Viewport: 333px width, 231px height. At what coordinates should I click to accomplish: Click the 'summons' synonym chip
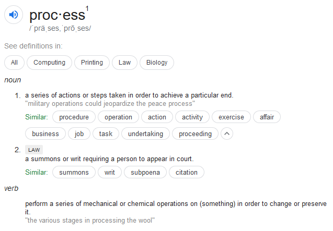pos(74,172)
